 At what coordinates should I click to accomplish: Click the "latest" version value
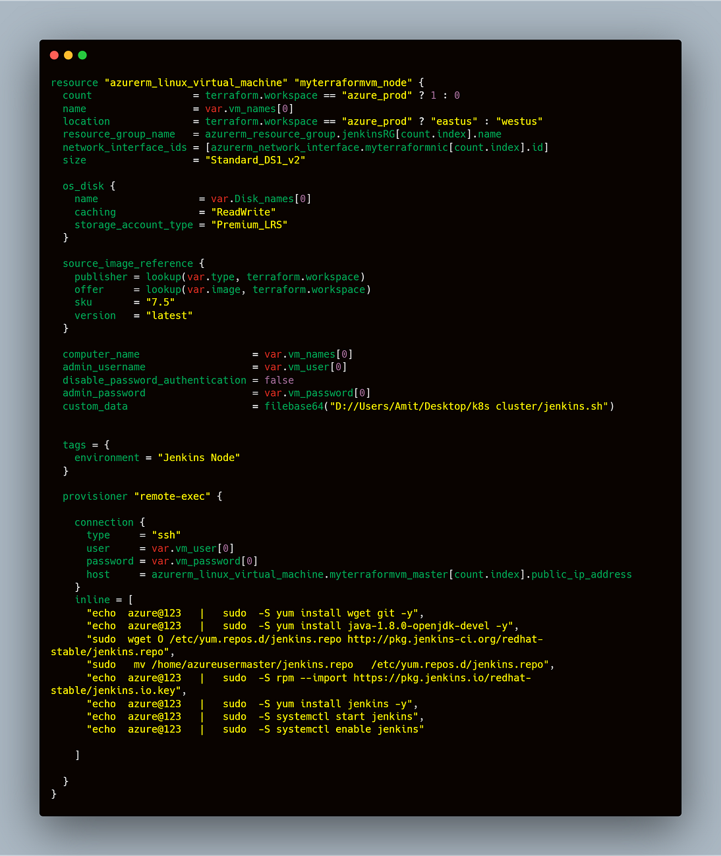tap(169, 316)
